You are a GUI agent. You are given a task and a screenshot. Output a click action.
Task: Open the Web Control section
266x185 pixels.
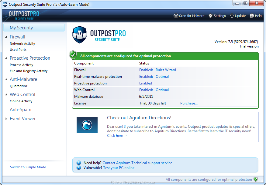(22, 94)
